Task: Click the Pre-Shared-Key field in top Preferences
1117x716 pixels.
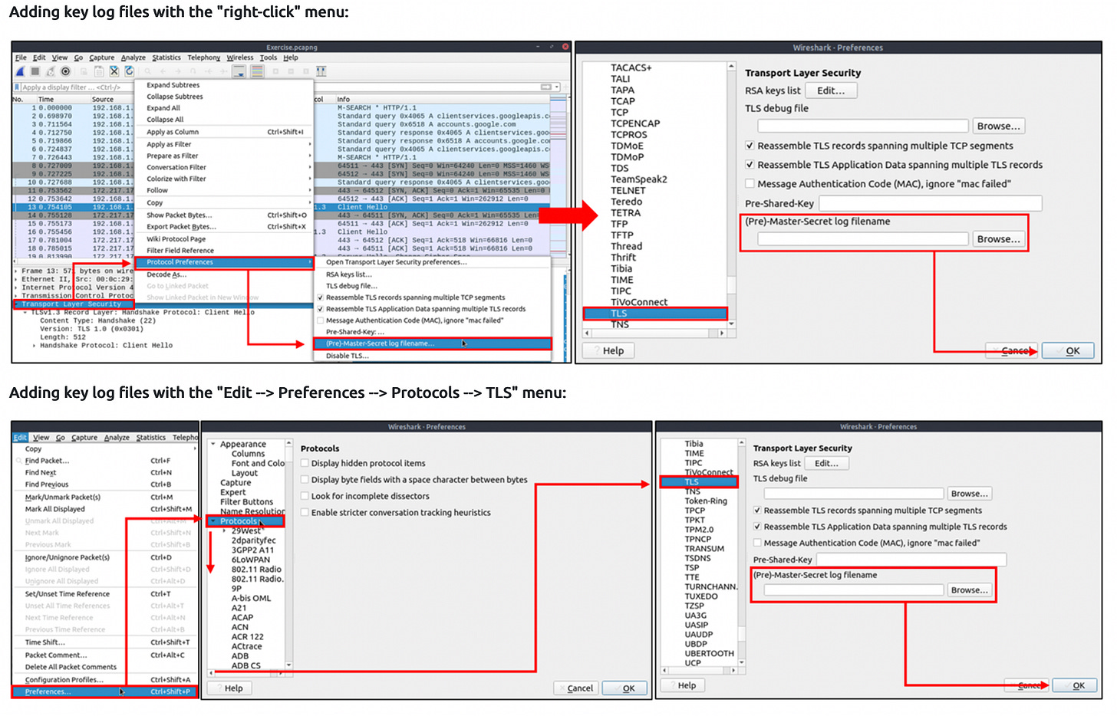Action: [930, 203]
